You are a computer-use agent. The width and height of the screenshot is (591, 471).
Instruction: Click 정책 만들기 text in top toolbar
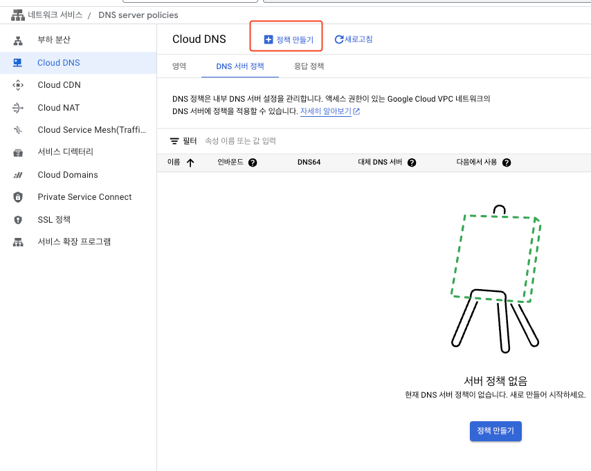(295, 39)
